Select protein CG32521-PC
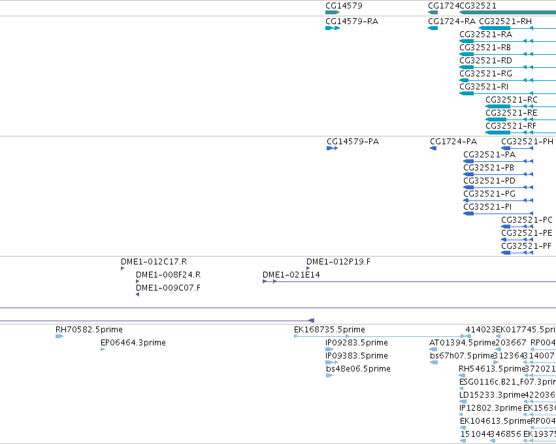Screen dimensions: 556x444 527,221
